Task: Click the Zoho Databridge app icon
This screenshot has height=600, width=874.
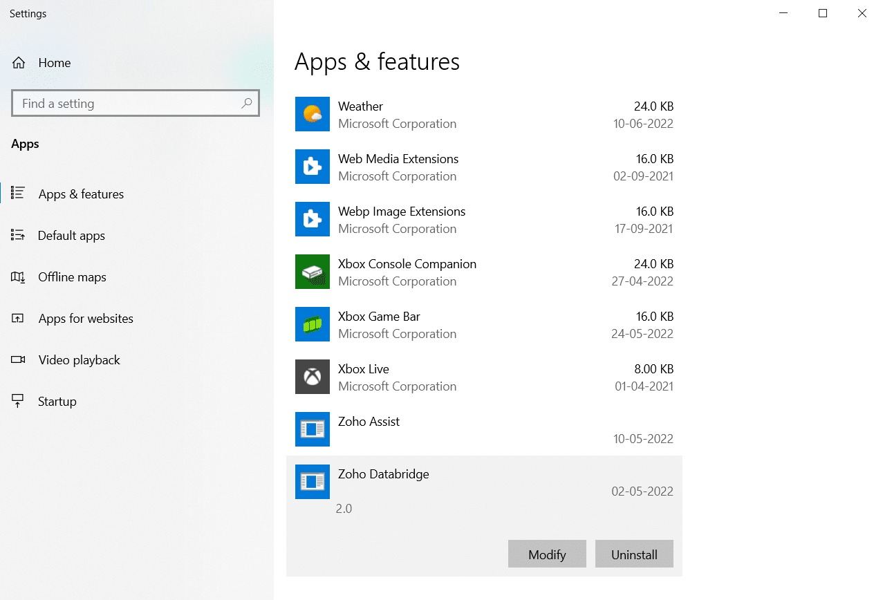Action: pyautogui.click(x=313, y=482)
